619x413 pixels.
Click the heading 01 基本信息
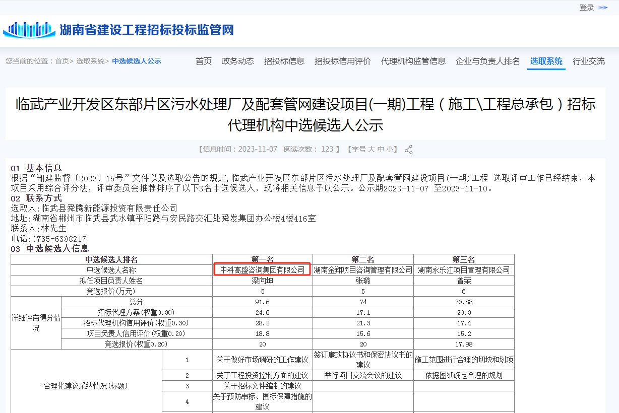click(36, 168)
